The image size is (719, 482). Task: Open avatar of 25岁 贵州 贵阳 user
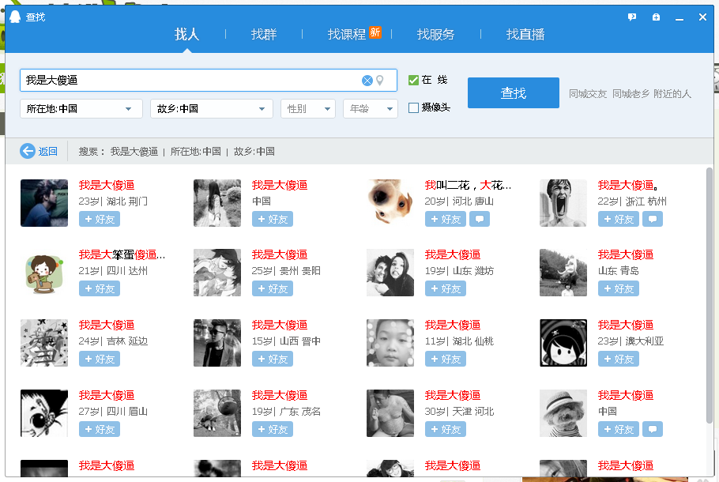pos(217,273)
